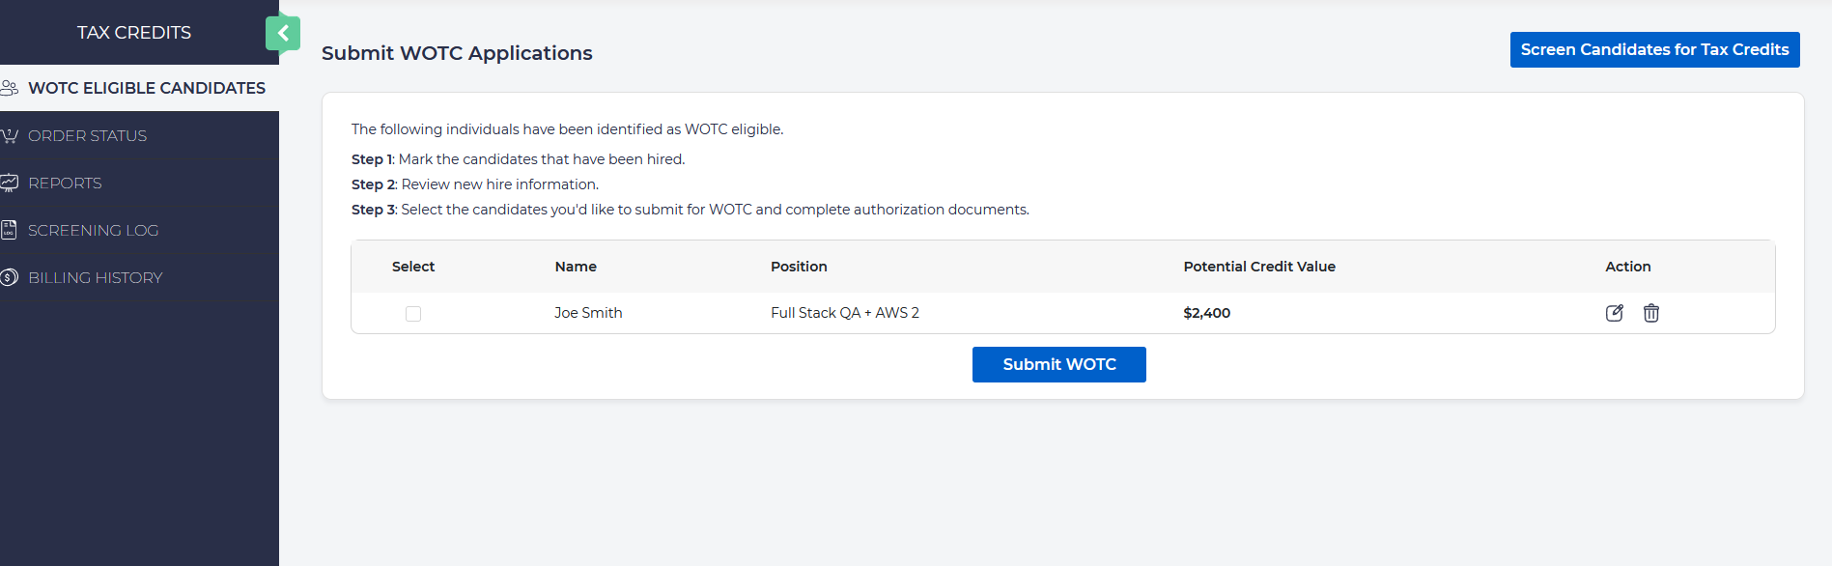This screenshot has width=1832, height=566.
Task: Click the Potential Credit Value column header
Action: [1259, 267]
